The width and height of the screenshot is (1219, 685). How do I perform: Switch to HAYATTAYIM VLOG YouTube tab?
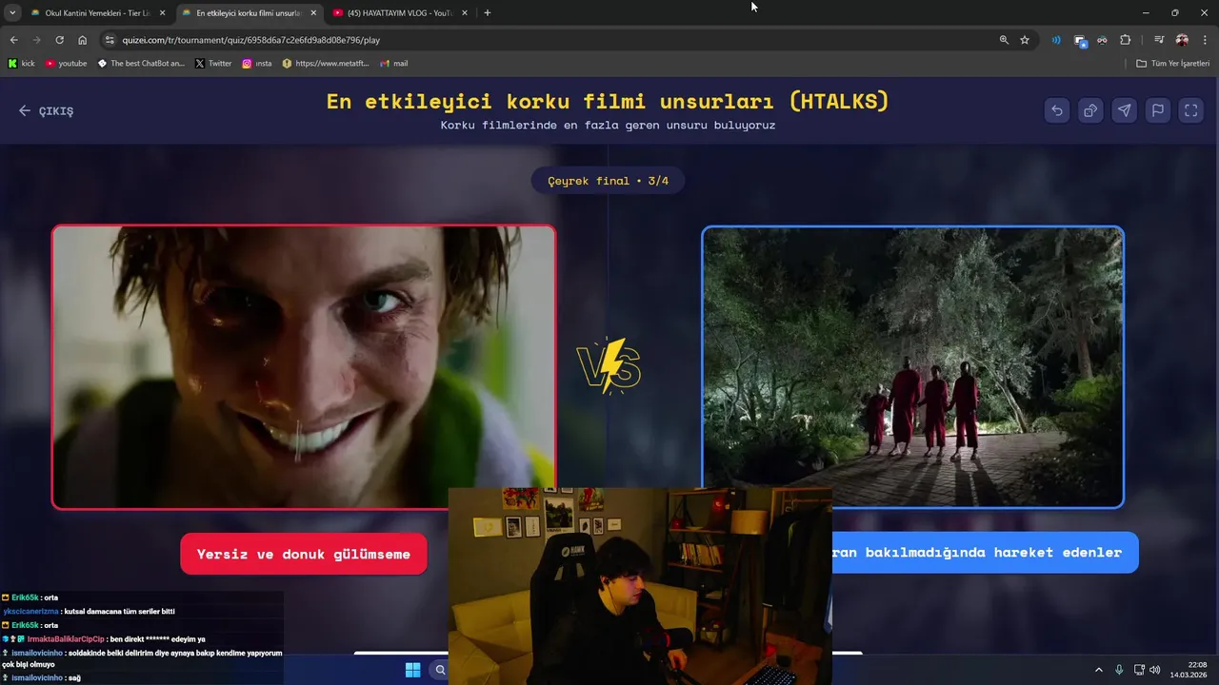[x=398, y=13]
